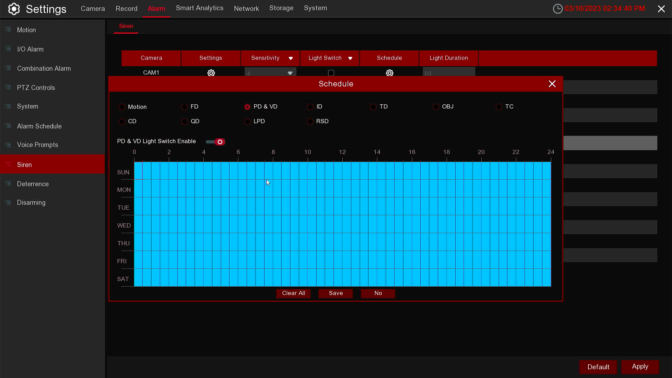
Task: Open CAM1 settings gear icon
Action: click(211, 73)
